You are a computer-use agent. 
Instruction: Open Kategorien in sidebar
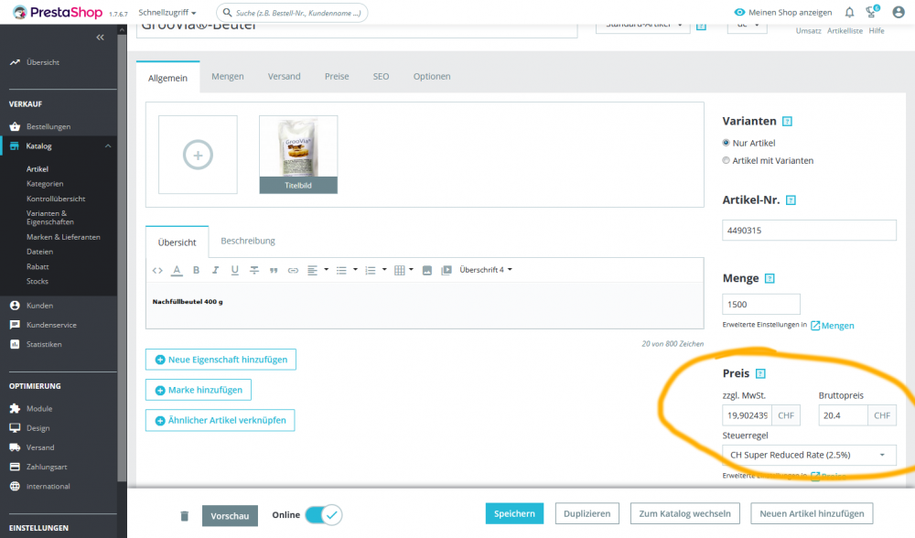tap(45, 184)
